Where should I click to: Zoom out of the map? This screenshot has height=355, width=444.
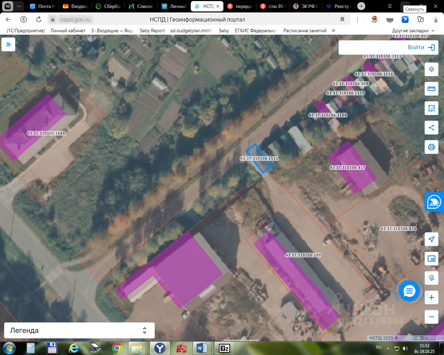click(x=432, y=317)
